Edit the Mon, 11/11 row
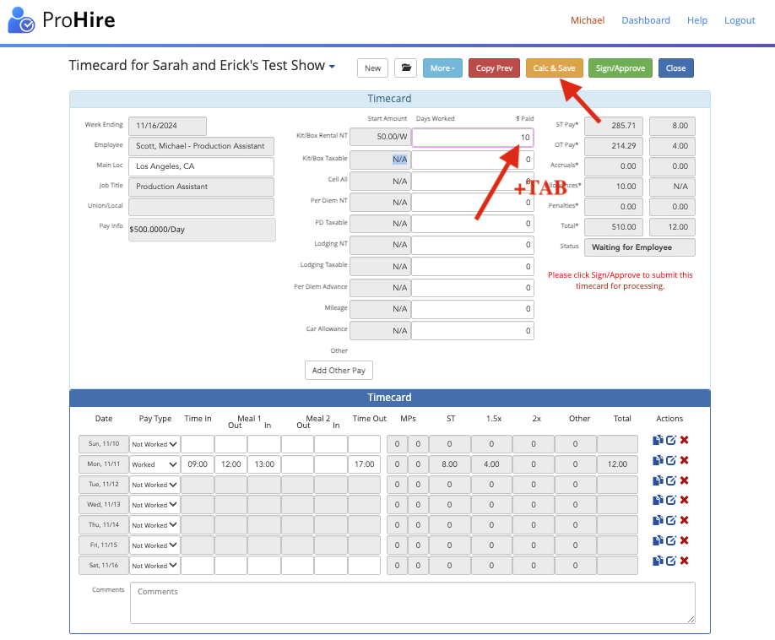This screenshot has width=775, height=640. [670, 460]
